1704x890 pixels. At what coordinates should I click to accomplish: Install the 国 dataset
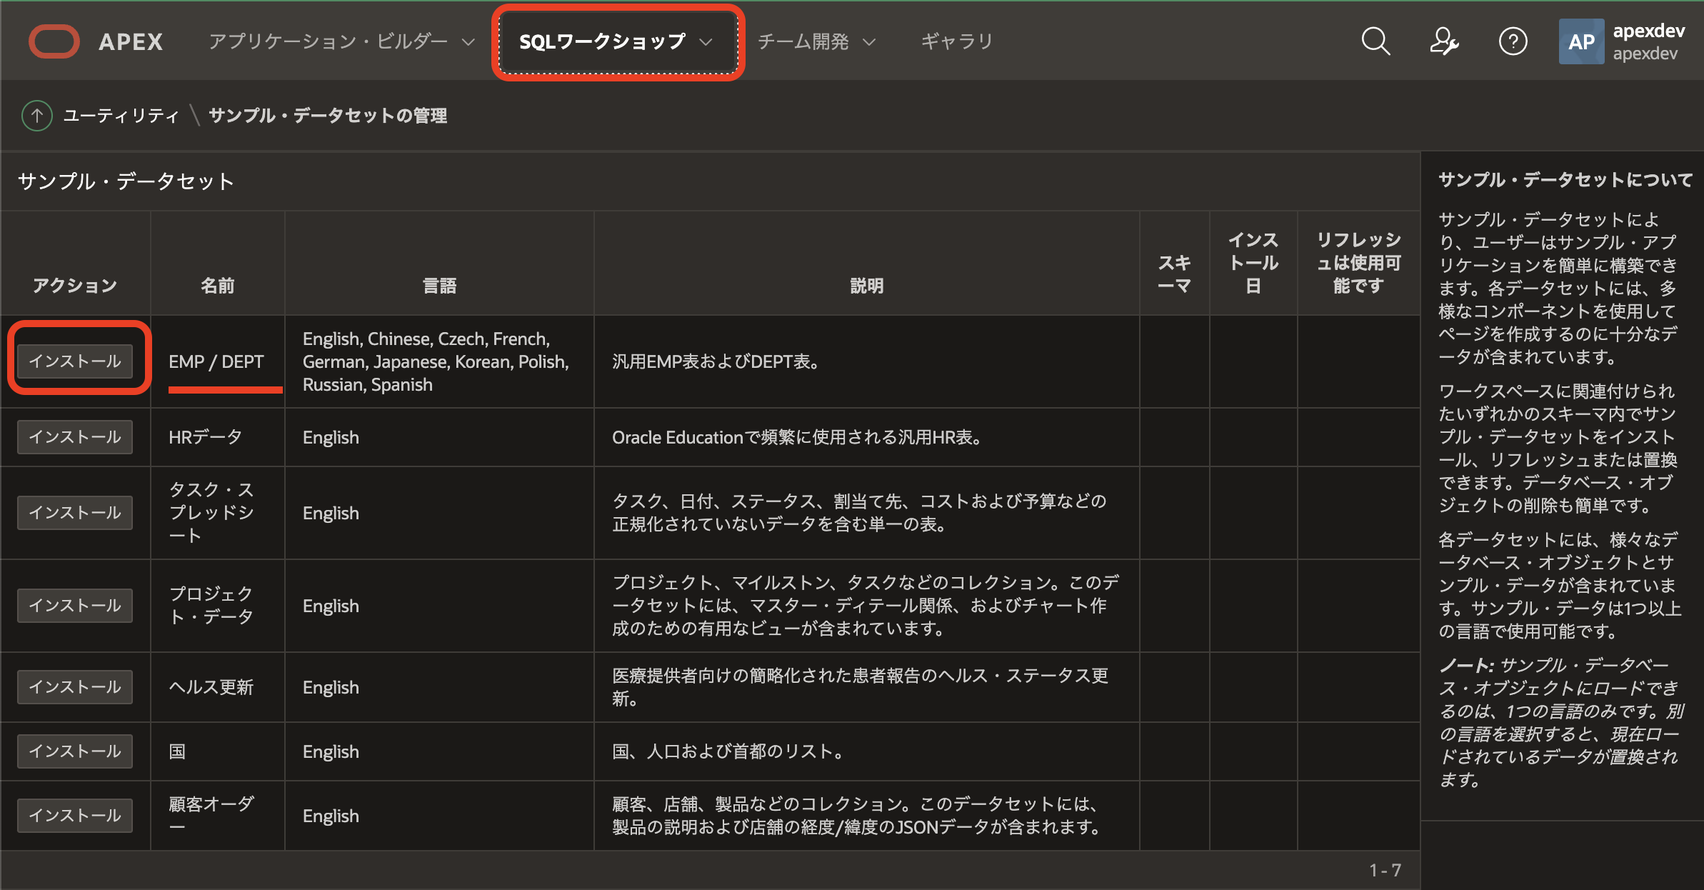pos(75,751)
